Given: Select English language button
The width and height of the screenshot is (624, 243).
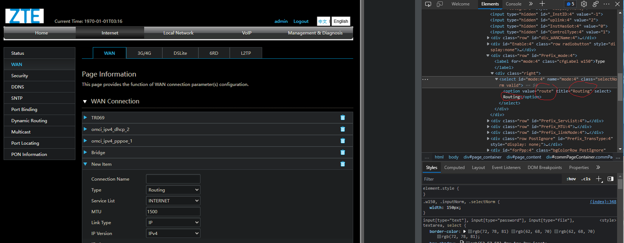Looking at the screenshot, I should [341, 21].
